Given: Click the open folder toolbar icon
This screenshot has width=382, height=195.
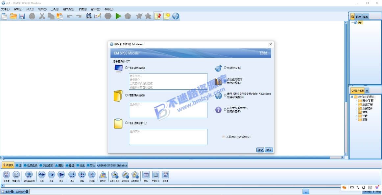Looking at the screenshot, I should pyautogui.click(x=13, y=16).
